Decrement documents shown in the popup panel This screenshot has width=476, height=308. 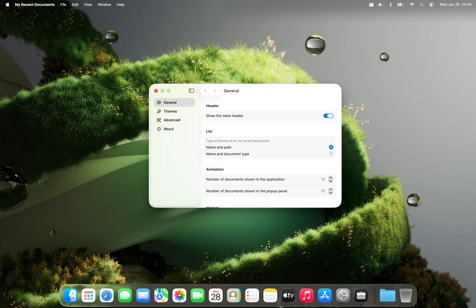330,192
